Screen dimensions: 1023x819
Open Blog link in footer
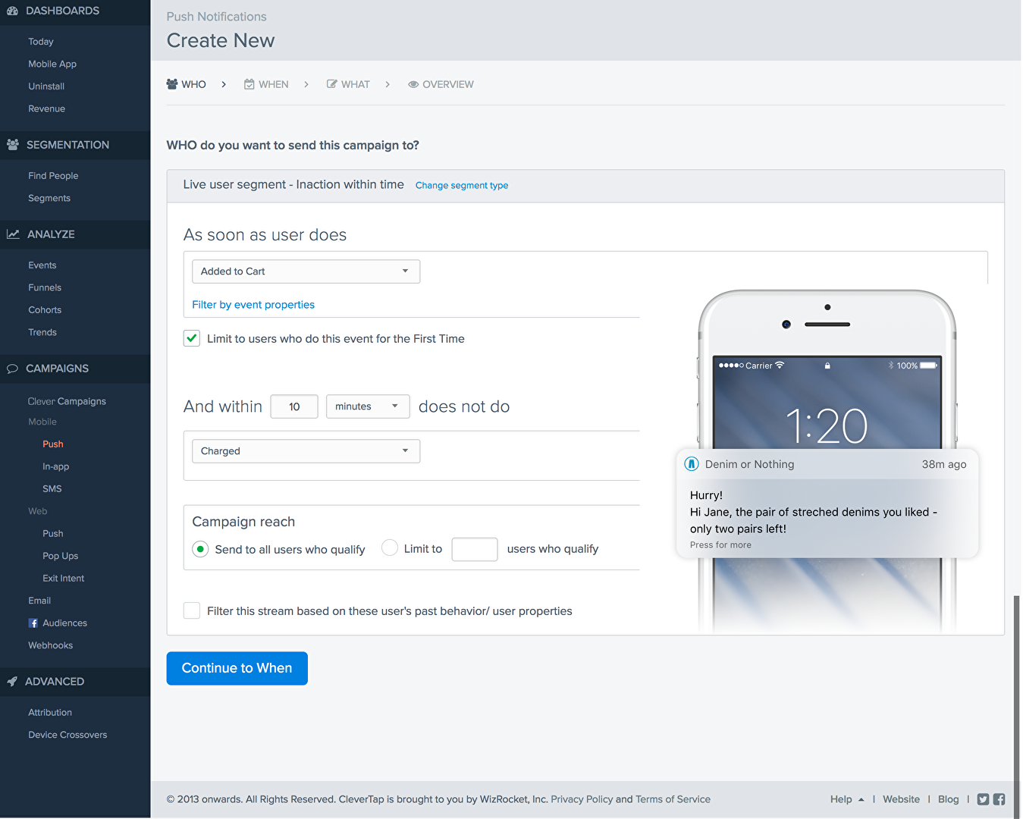tap(948, 799)
